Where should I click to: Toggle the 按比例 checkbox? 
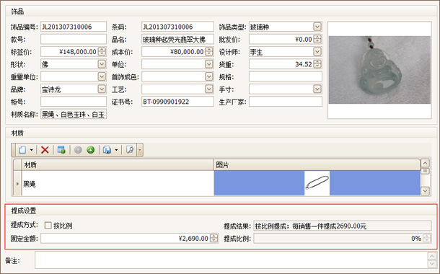coord(48,225)
